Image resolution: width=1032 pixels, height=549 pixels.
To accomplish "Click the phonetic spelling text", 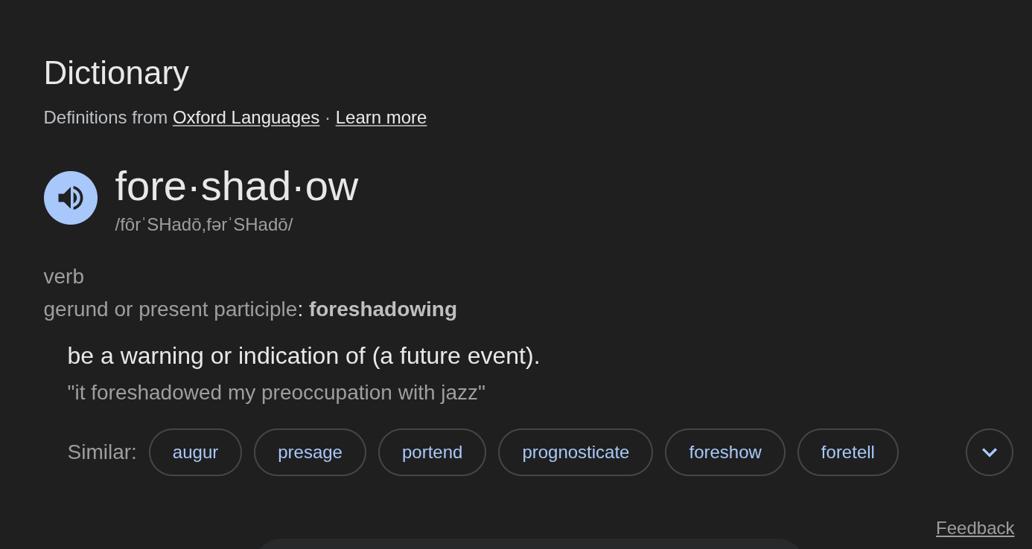I will [204, 225].
